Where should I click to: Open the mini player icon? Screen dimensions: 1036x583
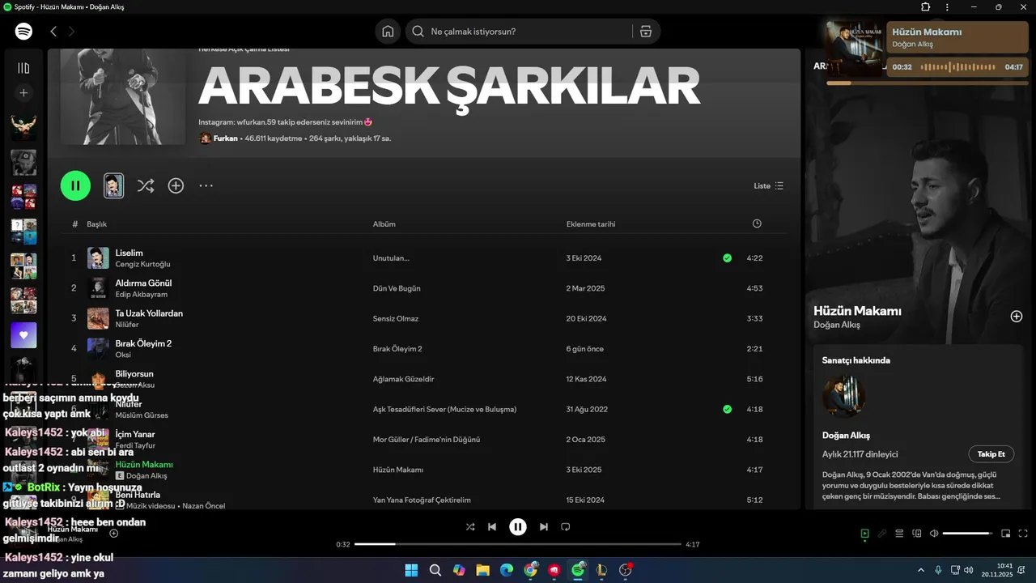pyautogui.click(x=1006, y=534)
